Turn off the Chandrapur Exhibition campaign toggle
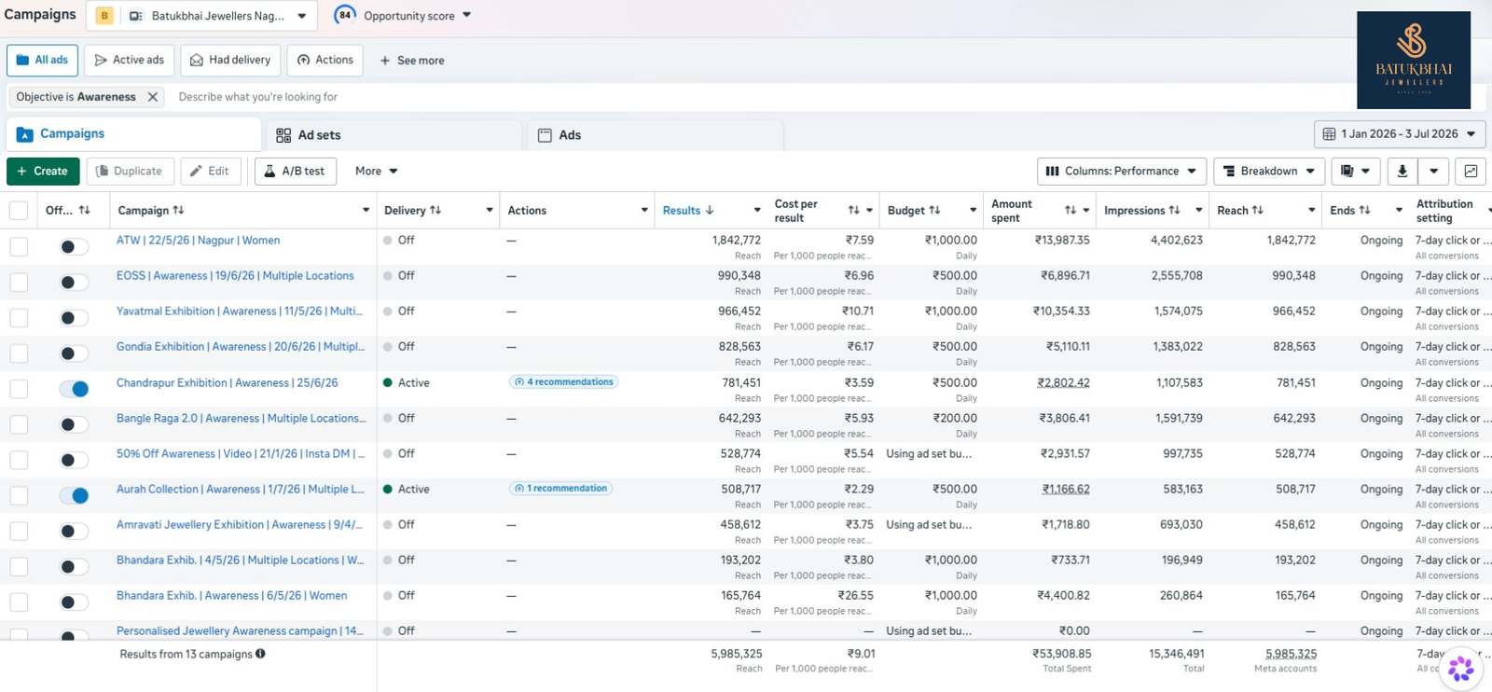This screenshot has height=692, width=1492. (x=74, y=389)
